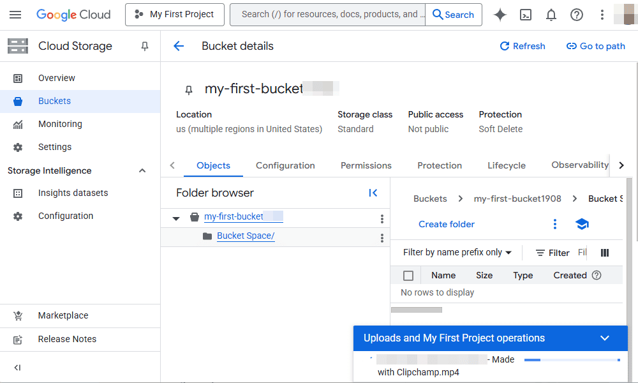
Task: Open more actions beside Create folder
Action: [x=554, y=224]
